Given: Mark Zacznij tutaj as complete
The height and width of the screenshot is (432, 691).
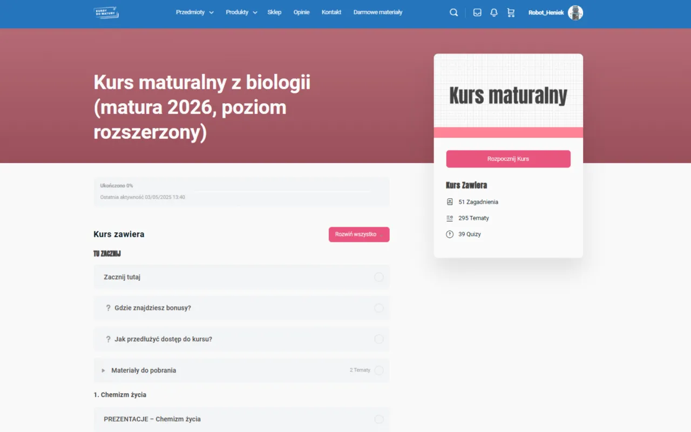Looking at the screenshot, I should (378, 277).
